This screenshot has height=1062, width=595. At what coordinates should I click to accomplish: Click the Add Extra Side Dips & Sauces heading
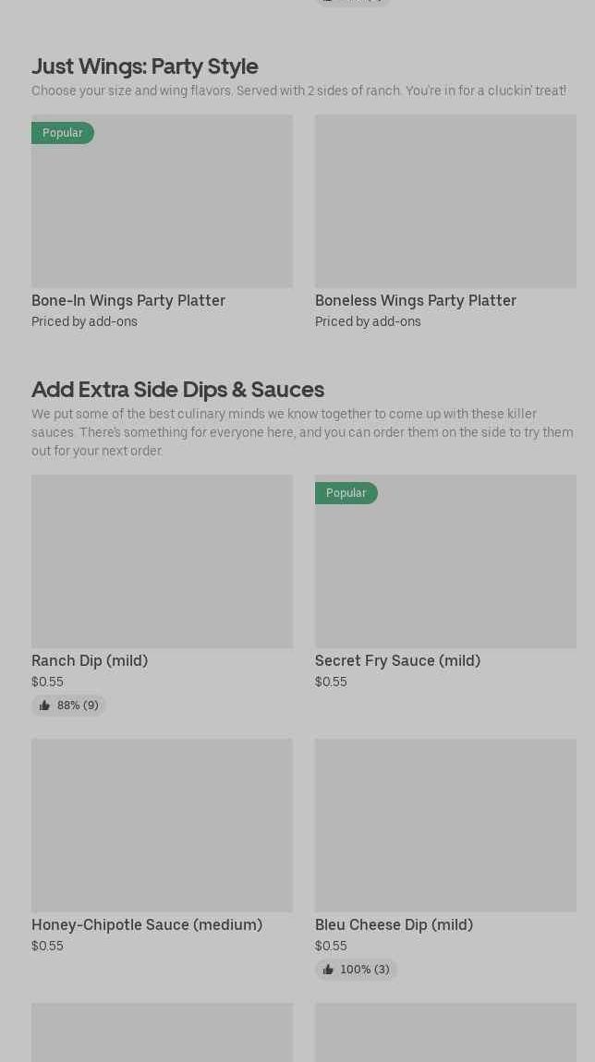click(x=177, y=389)
